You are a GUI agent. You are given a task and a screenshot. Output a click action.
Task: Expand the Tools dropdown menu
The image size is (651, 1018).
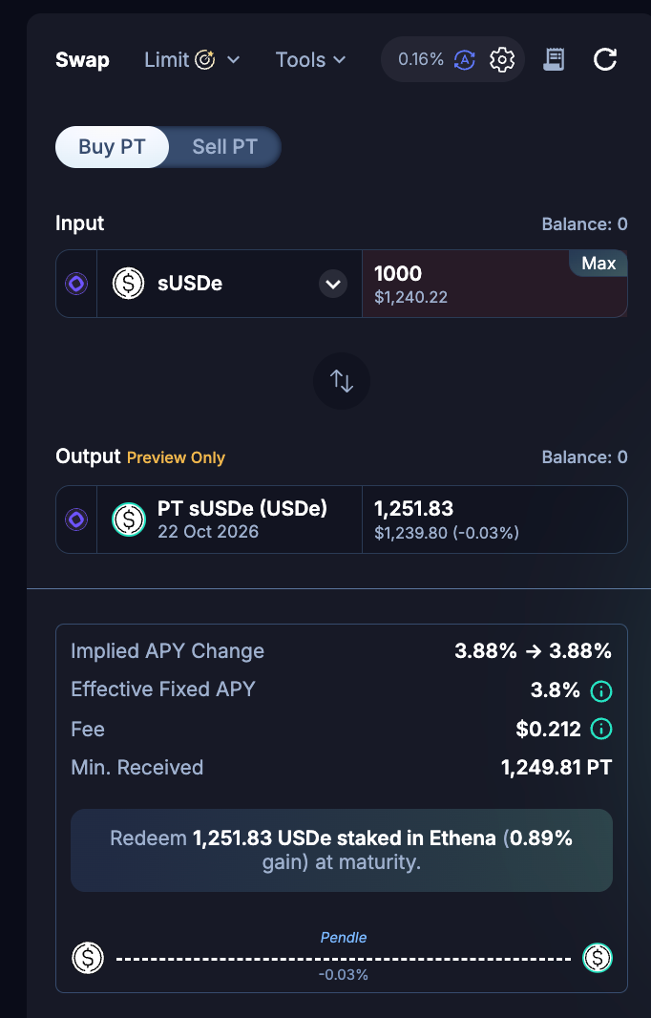pos(310,60)
